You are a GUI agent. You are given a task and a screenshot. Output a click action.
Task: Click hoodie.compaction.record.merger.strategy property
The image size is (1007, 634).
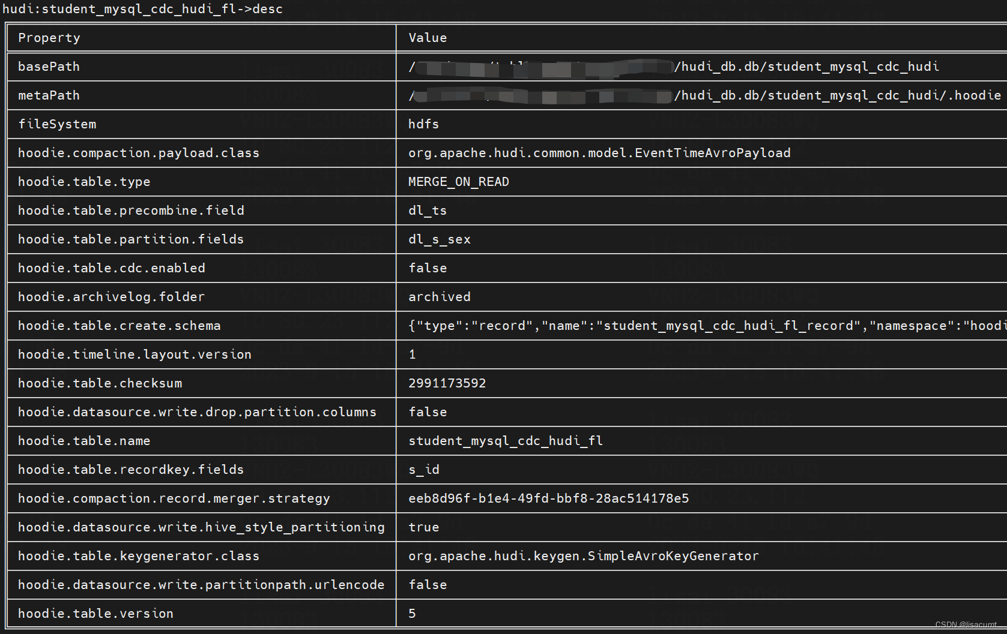[174, 498]
